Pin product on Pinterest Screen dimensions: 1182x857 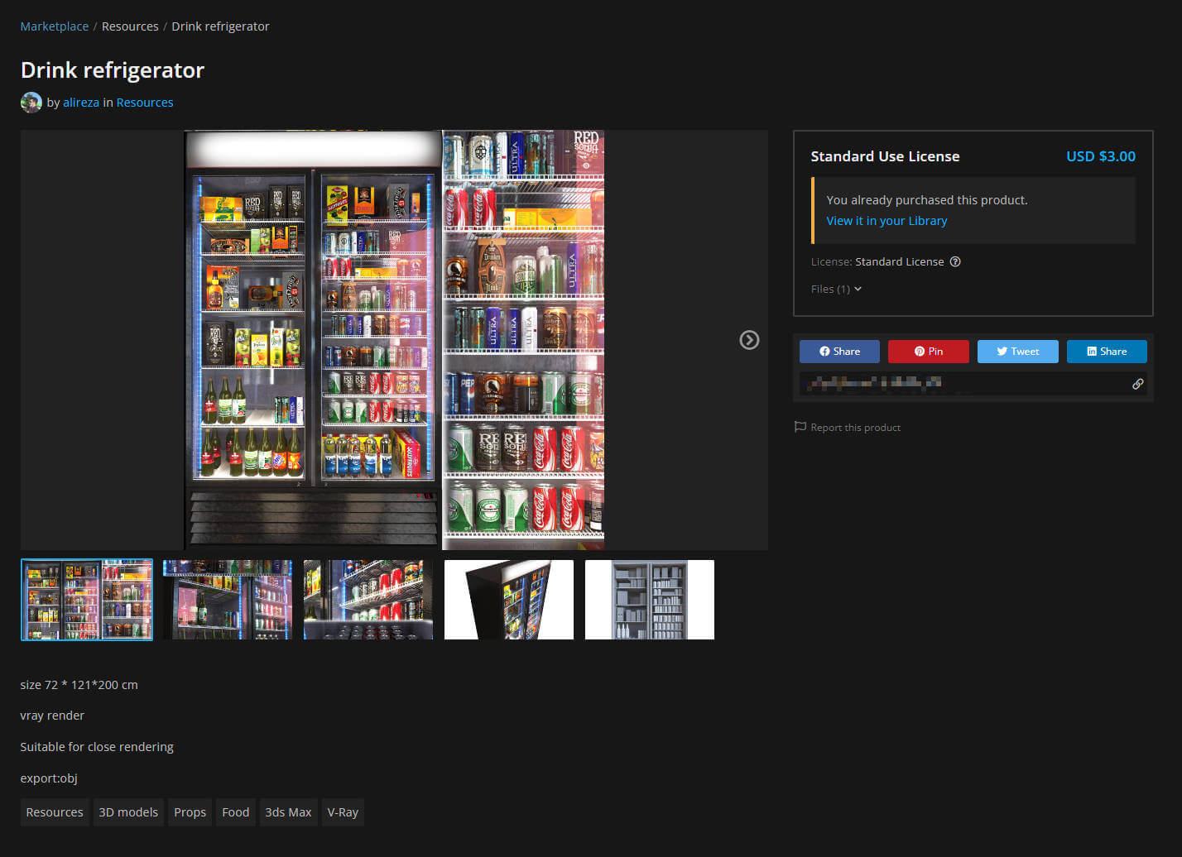pos(929,352)
